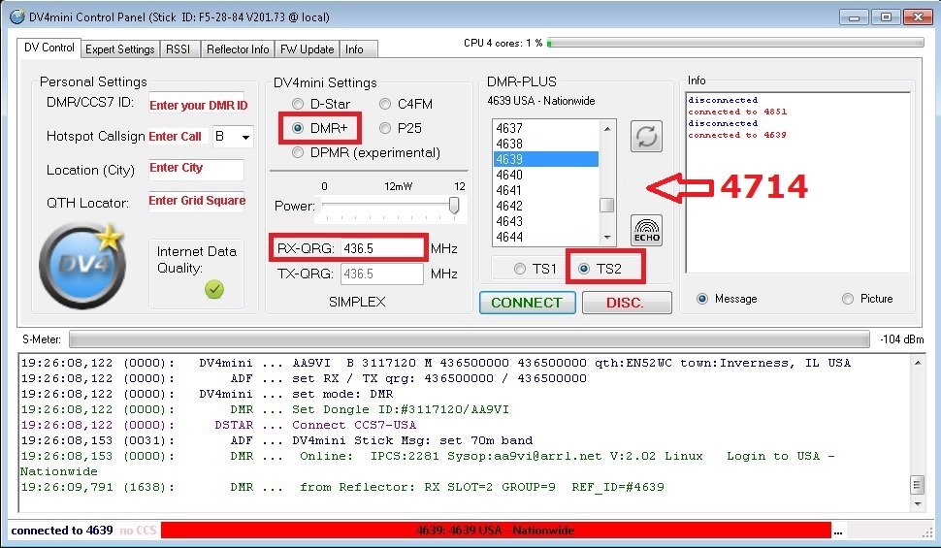Click the -104 dBm reading
This screenshot has width=941, height=548.
(x=901, y=339)
